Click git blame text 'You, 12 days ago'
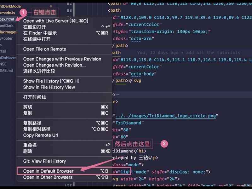Viewport: 252px width, 189px height. point(158,53)
